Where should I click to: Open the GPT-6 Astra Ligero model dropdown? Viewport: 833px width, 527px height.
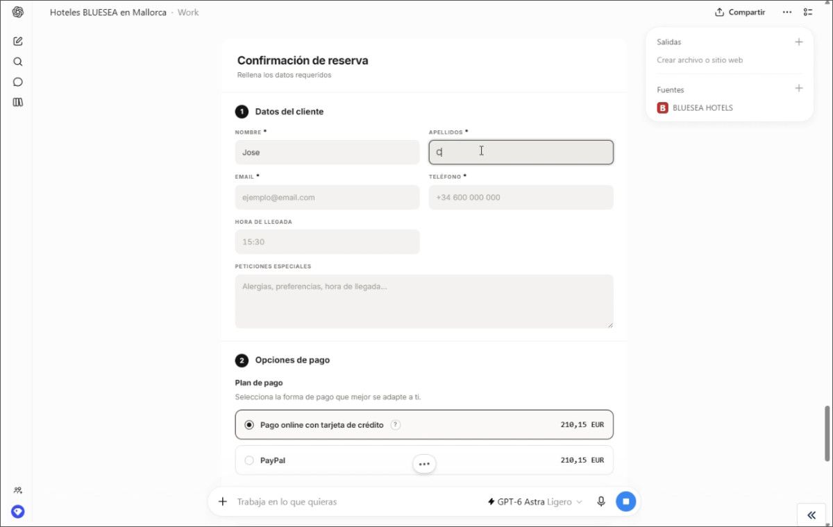(535, 501)
